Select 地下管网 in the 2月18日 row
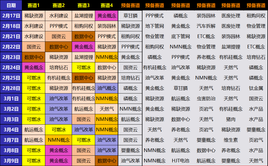Image resolution: width=268 pixels, height=166 pixels. 155,26
